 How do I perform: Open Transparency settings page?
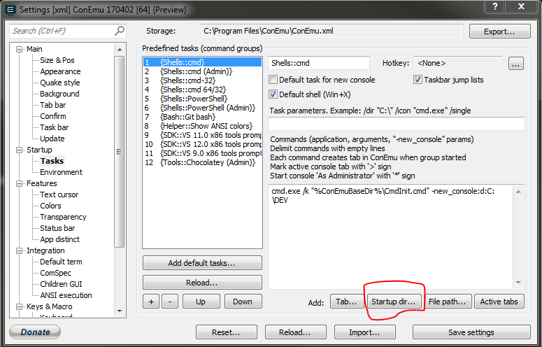click(63, 217)
